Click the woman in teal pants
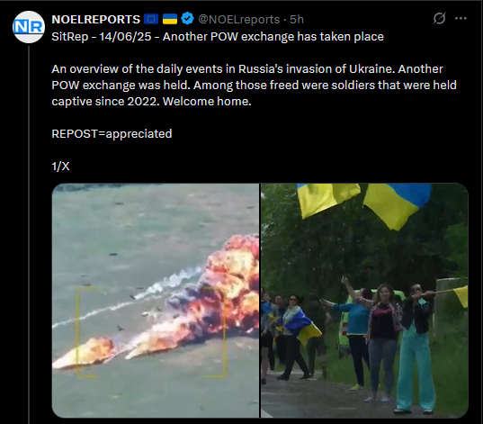The image size is (483, 424). pos(416,348)
